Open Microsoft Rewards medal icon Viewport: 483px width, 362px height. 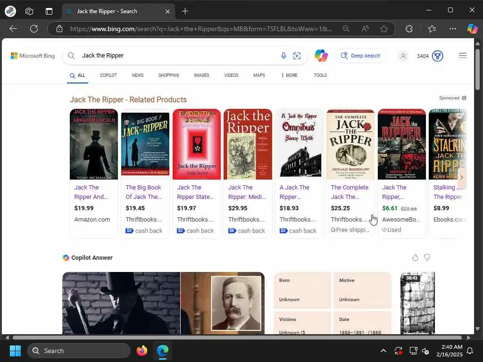pyautogui.click(x=437, y=56)
